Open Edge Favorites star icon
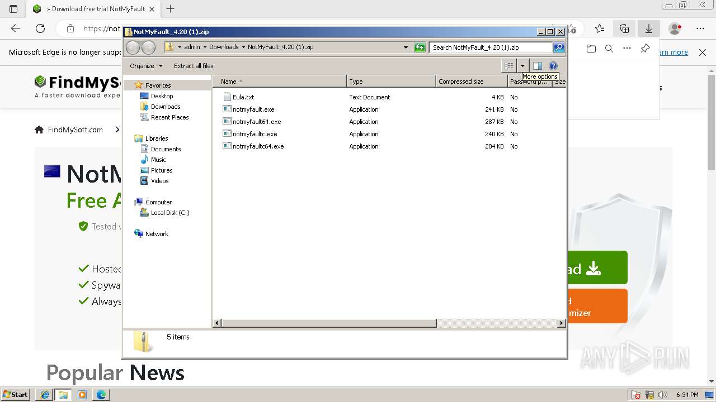The image size is (716, 402). pos(600,28)
